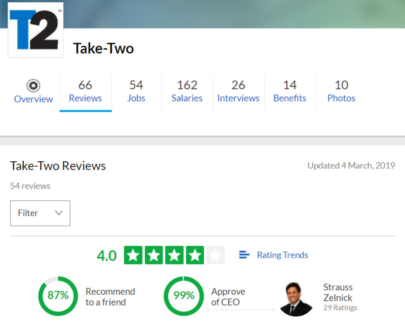Open the 14 Benefits tab

[x=290, y=92]
